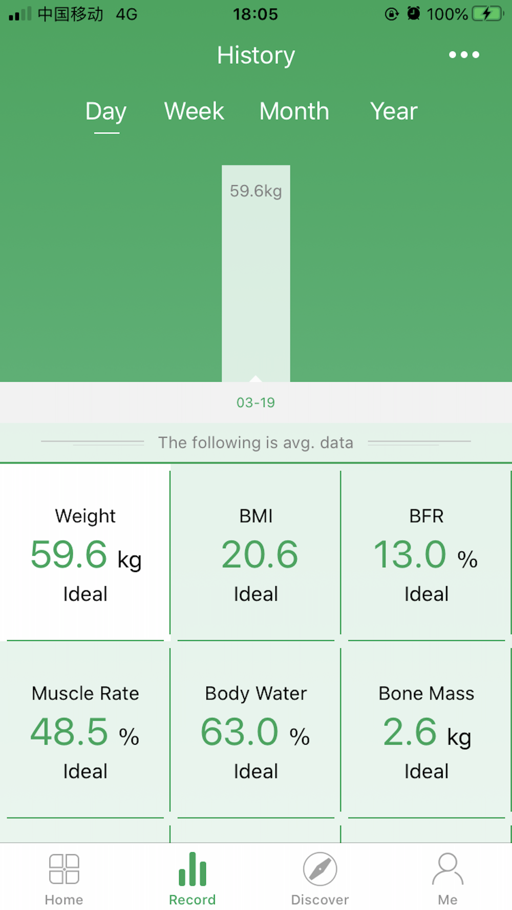Switch to the Year tab
This screenshot has height=910, width=512.
(x=394, y=112)
